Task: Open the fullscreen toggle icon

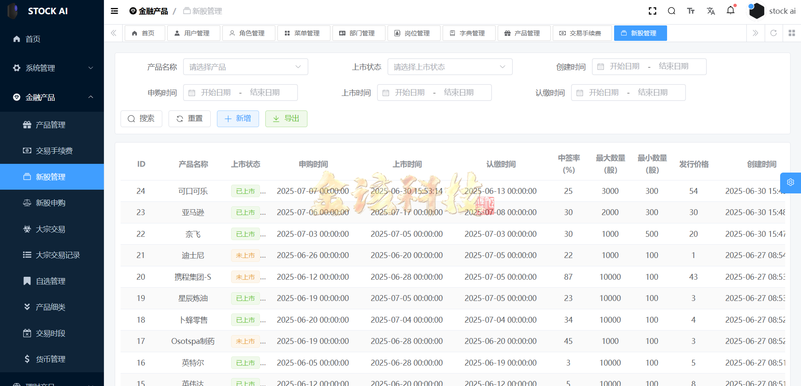Action: (x=652, y=11)
